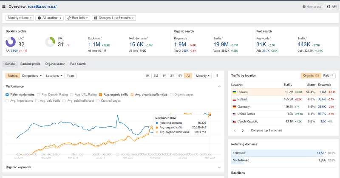Viewport: 340px width, 178px height.
Task: Click the API braces button
Action: (332, 6)
